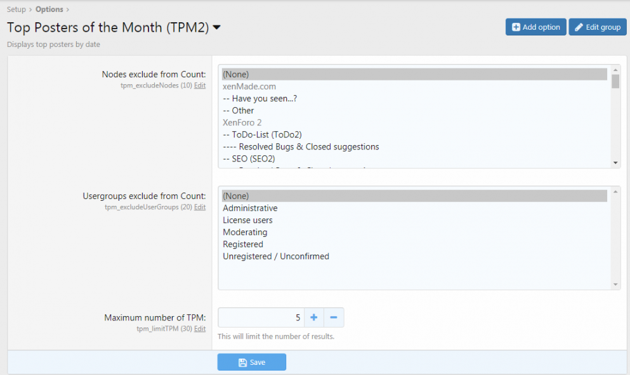The image size is (630, 375).
Task: Click the plus icon on Add option
Action: click(516, 27)
